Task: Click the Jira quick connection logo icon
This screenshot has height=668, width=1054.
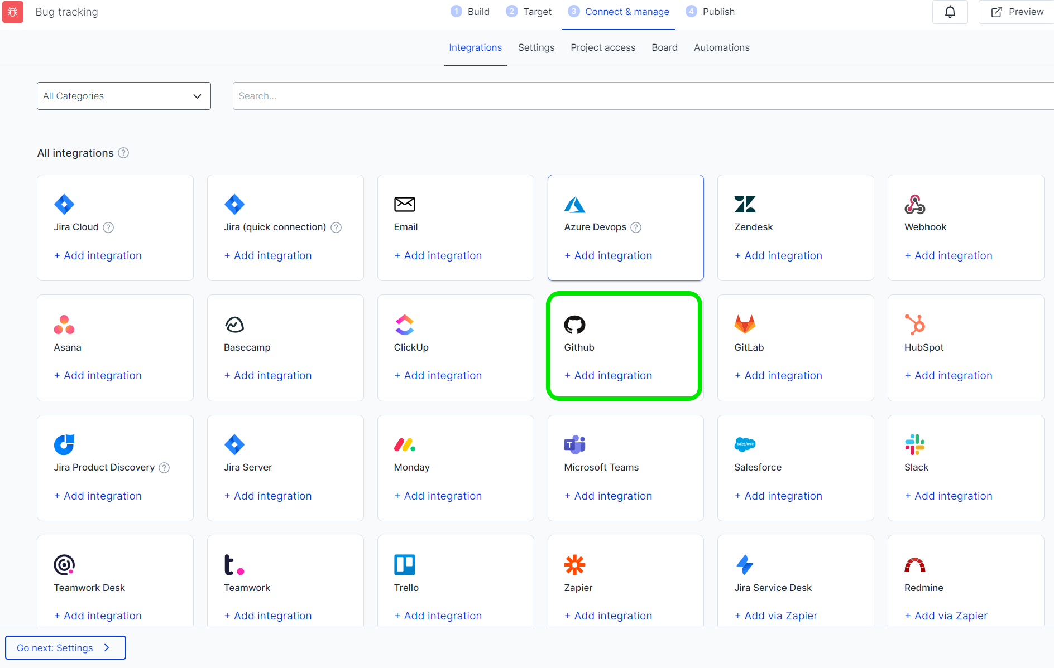Action: [x=234, y=204]
